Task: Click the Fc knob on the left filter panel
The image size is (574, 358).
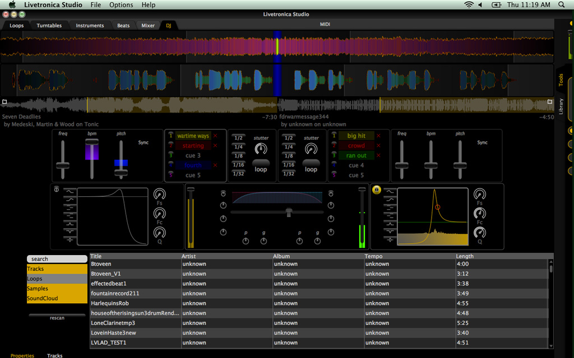Action: [160, 214]
